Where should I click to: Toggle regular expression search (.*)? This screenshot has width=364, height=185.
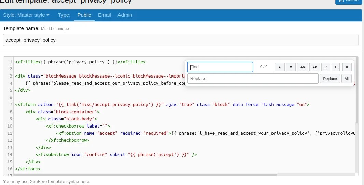click(x=326, y=67)
